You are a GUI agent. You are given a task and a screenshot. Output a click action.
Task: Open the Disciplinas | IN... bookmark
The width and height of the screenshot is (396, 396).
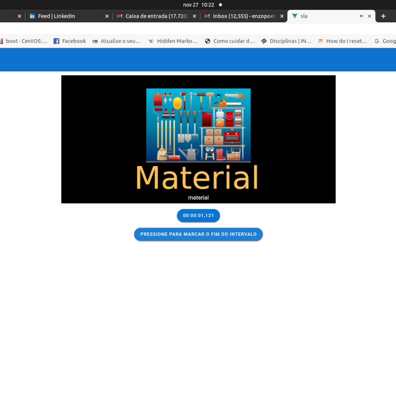point(286,41)
